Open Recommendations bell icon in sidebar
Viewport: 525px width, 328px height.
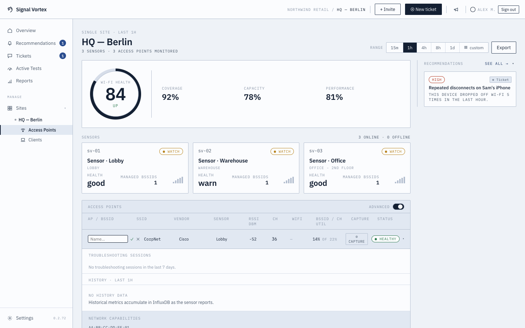pos(10,43)
